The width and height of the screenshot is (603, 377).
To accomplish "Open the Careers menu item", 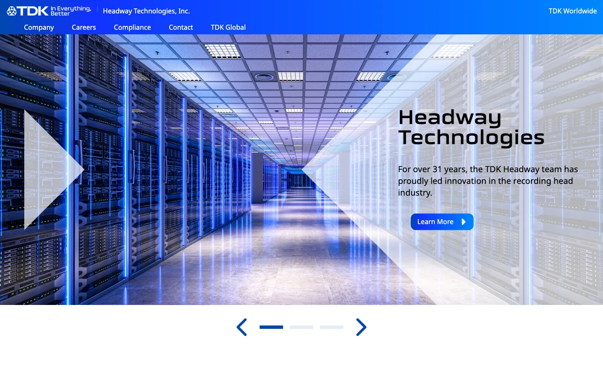I will click(x=84, y=27).
